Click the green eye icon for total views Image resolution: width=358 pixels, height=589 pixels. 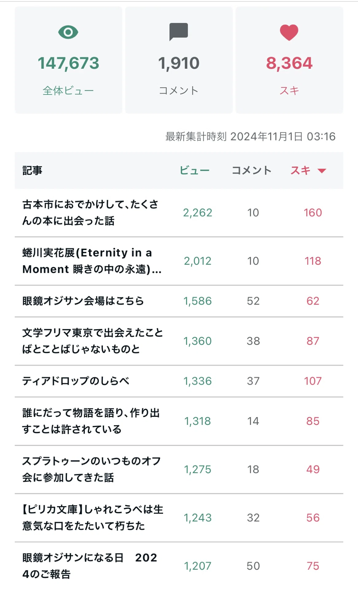68,32
